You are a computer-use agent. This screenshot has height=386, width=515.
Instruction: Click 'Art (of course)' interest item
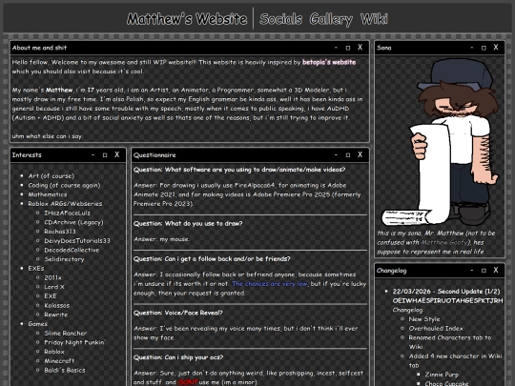coord(51,176)
